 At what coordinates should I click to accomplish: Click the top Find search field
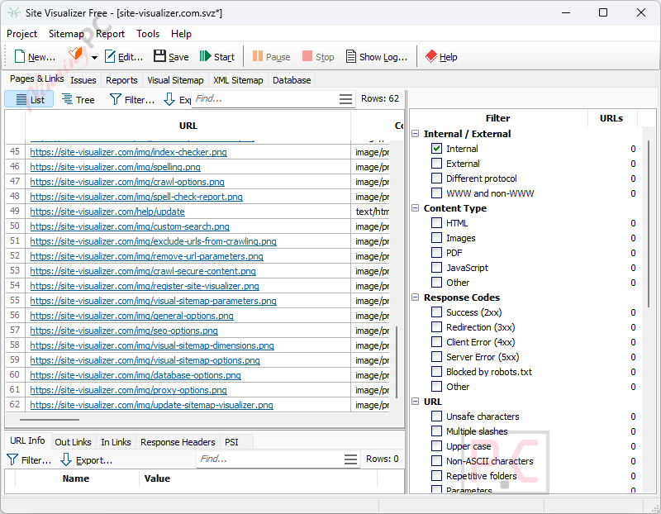(x=265, y=99)
